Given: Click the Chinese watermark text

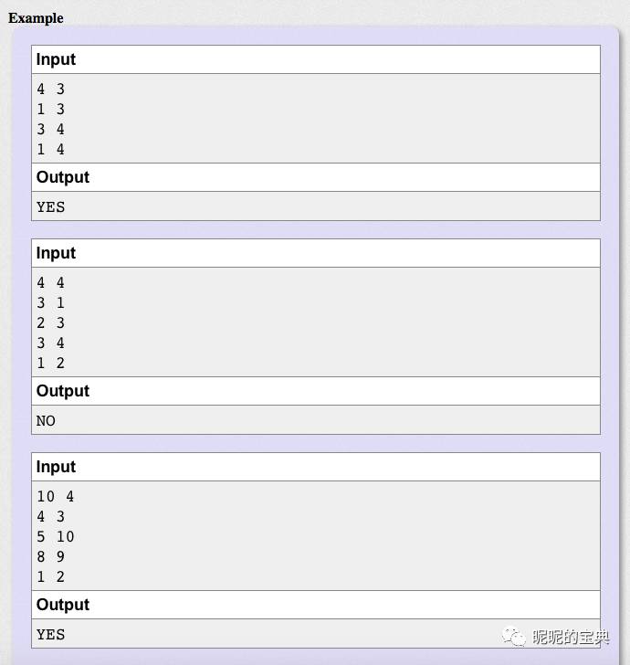Looking at the screenshot, I should [571, 637].
